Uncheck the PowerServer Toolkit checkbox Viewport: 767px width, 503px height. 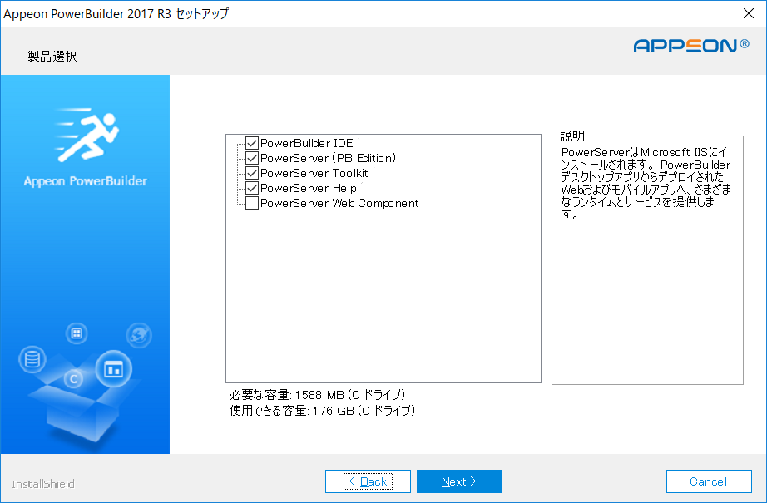(x=252, y=173)
